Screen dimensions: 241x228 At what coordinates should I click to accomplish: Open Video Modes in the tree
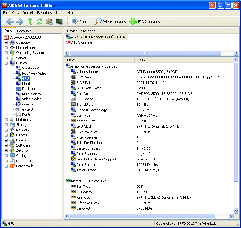(29, 99)
